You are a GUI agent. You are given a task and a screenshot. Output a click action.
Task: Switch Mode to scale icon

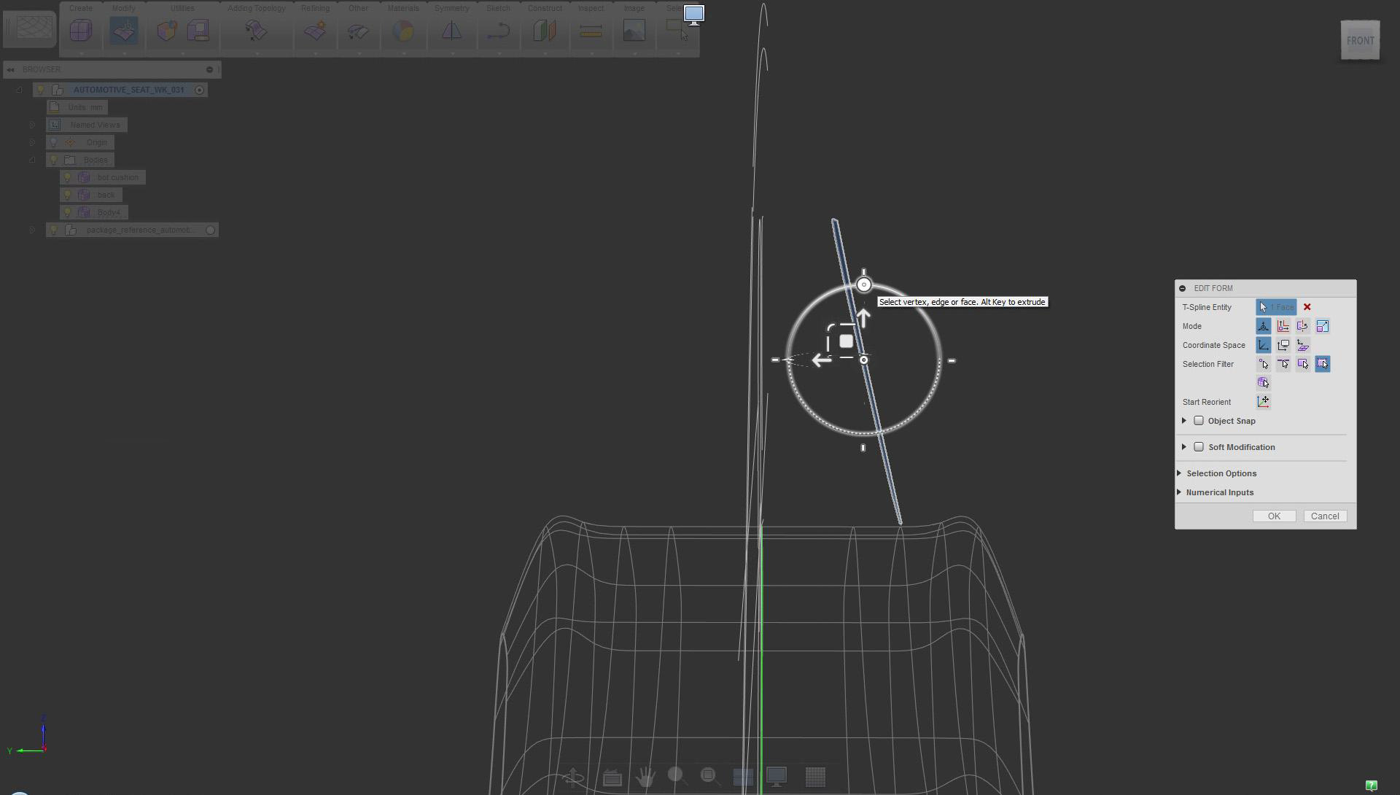pyautogui.click(x=1322, y=326)
